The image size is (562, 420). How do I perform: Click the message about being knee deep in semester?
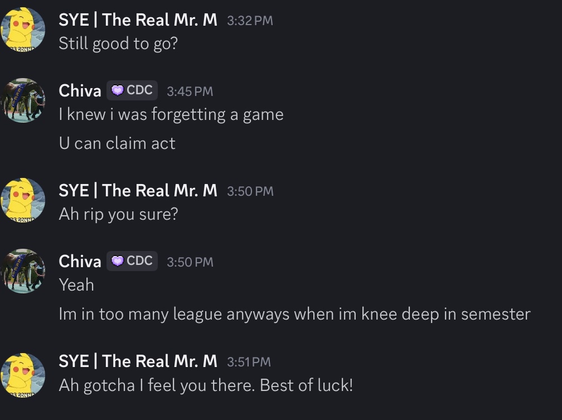click(294, 314)
